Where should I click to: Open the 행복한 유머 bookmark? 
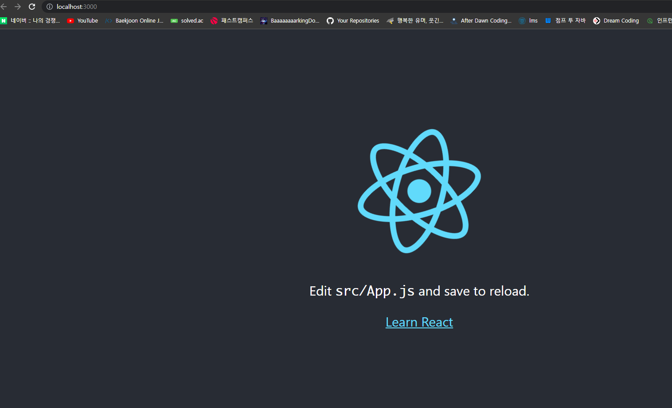415,21
